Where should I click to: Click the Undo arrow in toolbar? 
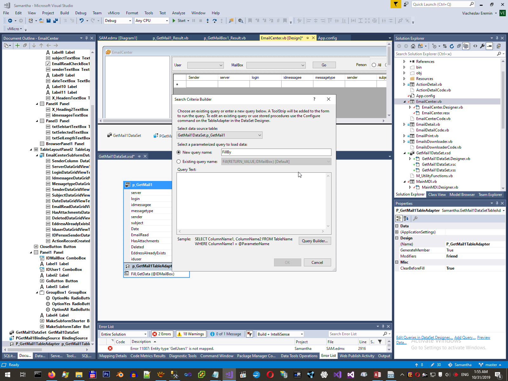[82, 21]
